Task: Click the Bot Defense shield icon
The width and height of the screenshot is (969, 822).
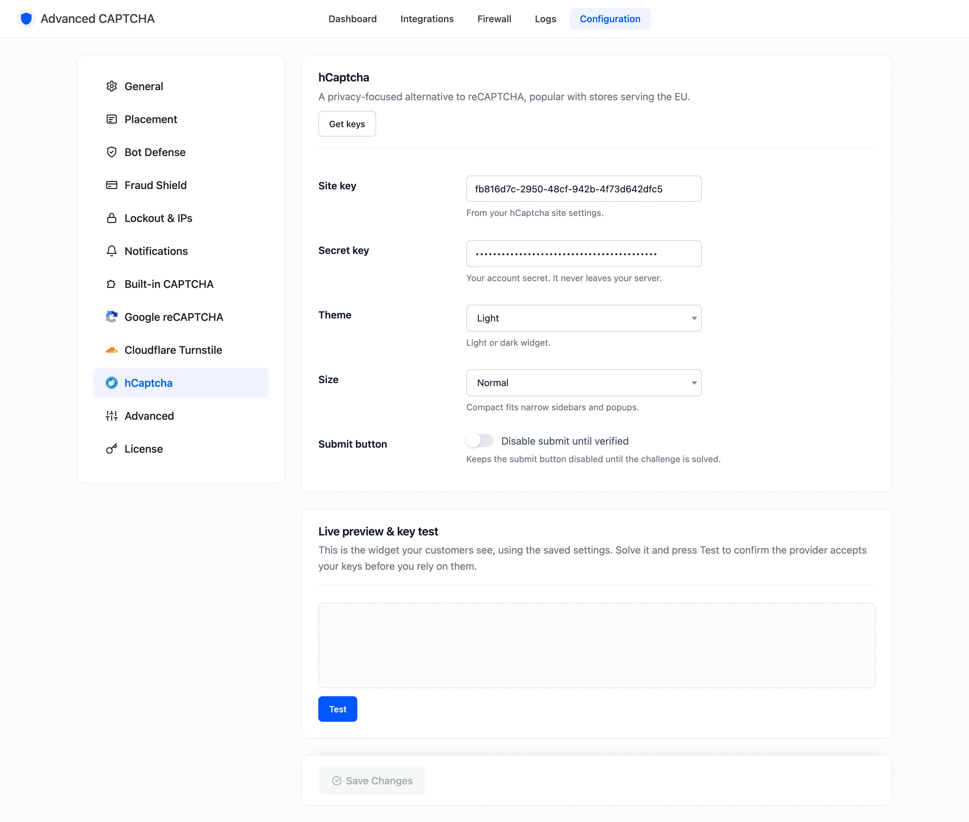Action: [x=111, y=152]
